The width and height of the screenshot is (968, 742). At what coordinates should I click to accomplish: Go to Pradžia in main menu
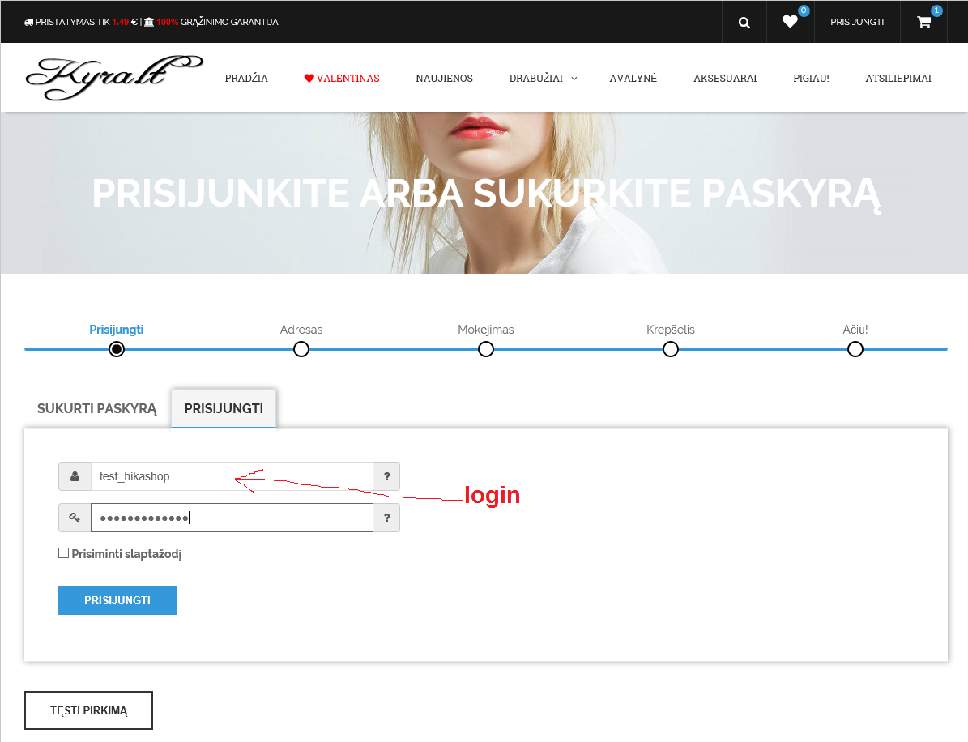(x=246, y=79)
